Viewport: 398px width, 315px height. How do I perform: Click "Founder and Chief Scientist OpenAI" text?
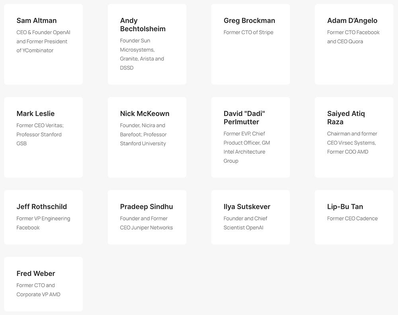pyautogui.click(x=246, y=223)
